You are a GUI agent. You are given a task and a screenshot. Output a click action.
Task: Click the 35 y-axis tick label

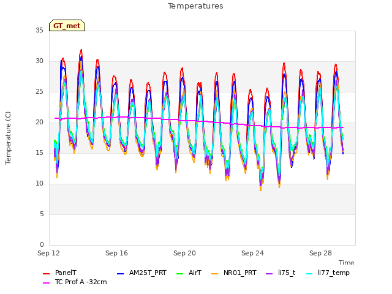pos(39,30)
